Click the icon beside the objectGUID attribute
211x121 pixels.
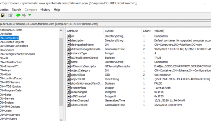pyautogui.click(x=69, y=79)
